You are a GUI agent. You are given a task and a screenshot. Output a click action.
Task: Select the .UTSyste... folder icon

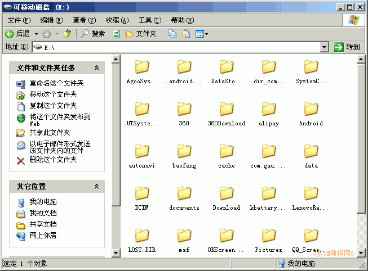pos(142,109)
